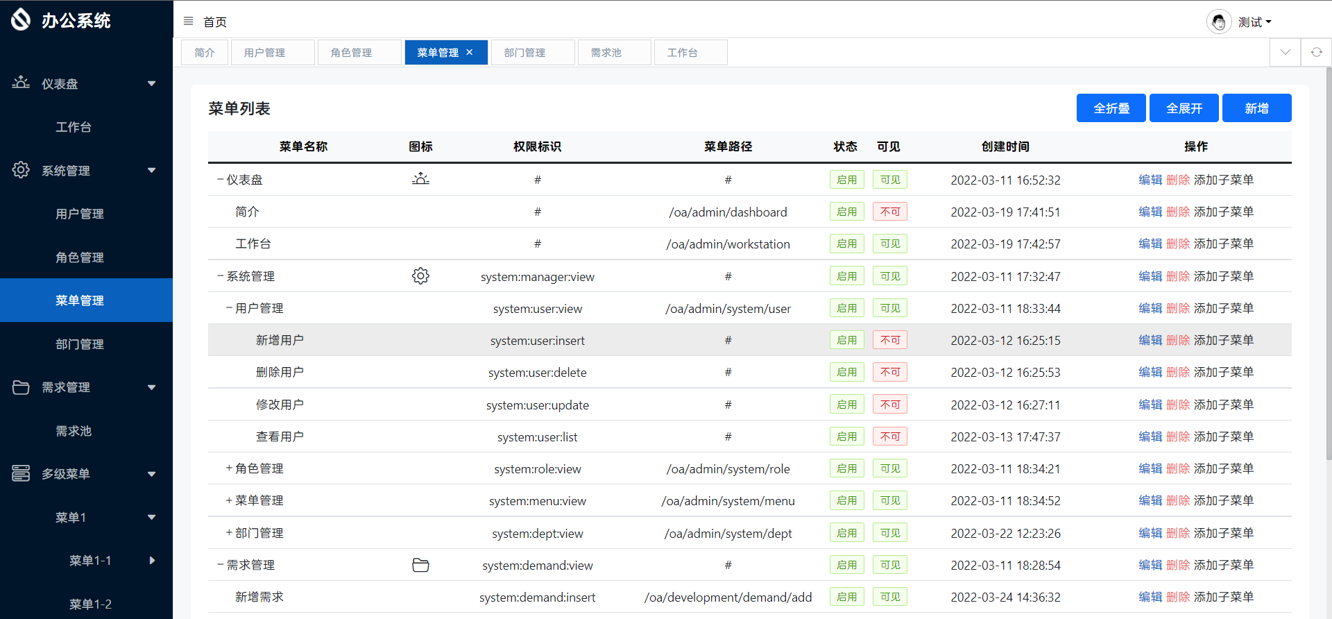Collapse the 需求管理 tree row
This screenshot has width=1332, height=619.
pos(220,565)
